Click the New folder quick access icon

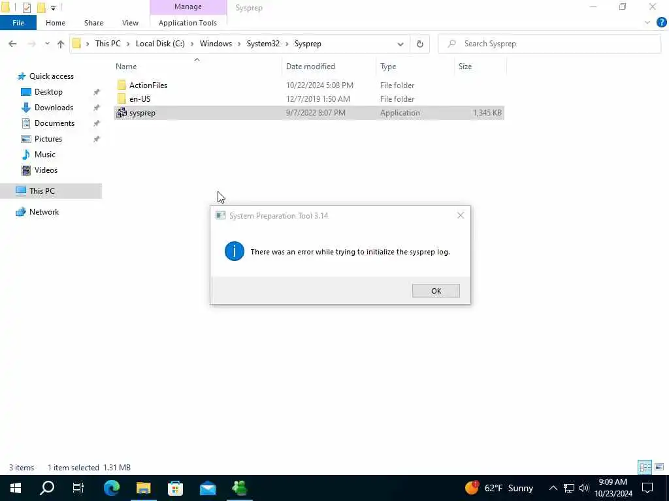point(41,7)
